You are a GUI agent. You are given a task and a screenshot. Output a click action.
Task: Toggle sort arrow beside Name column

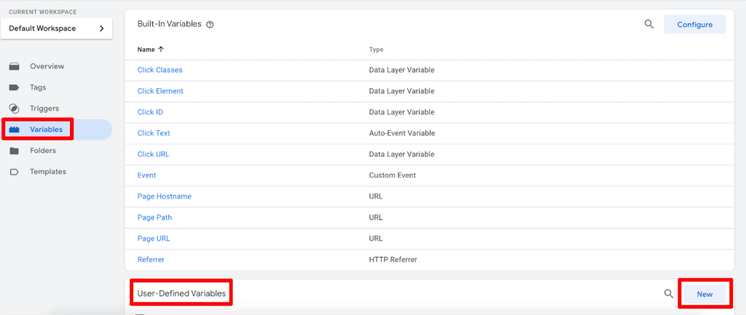coord(161,49)
